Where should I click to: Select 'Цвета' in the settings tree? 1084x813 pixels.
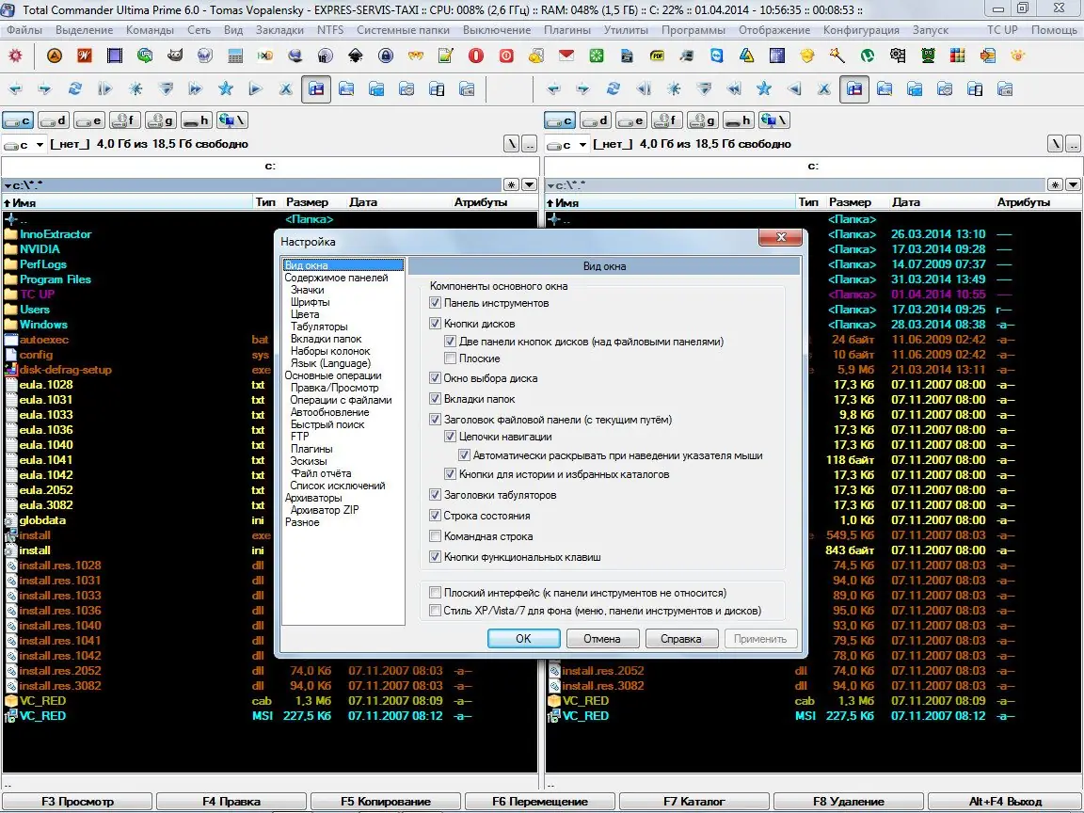(x=305, y=314)
